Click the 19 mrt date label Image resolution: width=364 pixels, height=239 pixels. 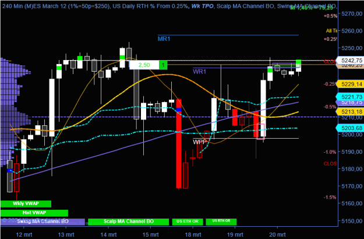235,234
